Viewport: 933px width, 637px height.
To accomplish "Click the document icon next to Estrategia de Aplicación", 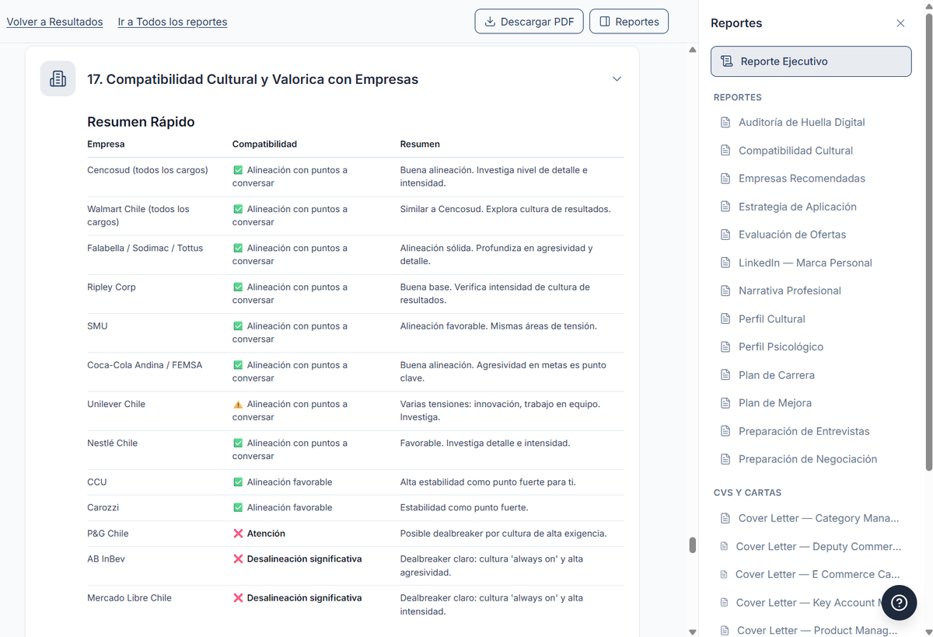I will coord(725,207).
